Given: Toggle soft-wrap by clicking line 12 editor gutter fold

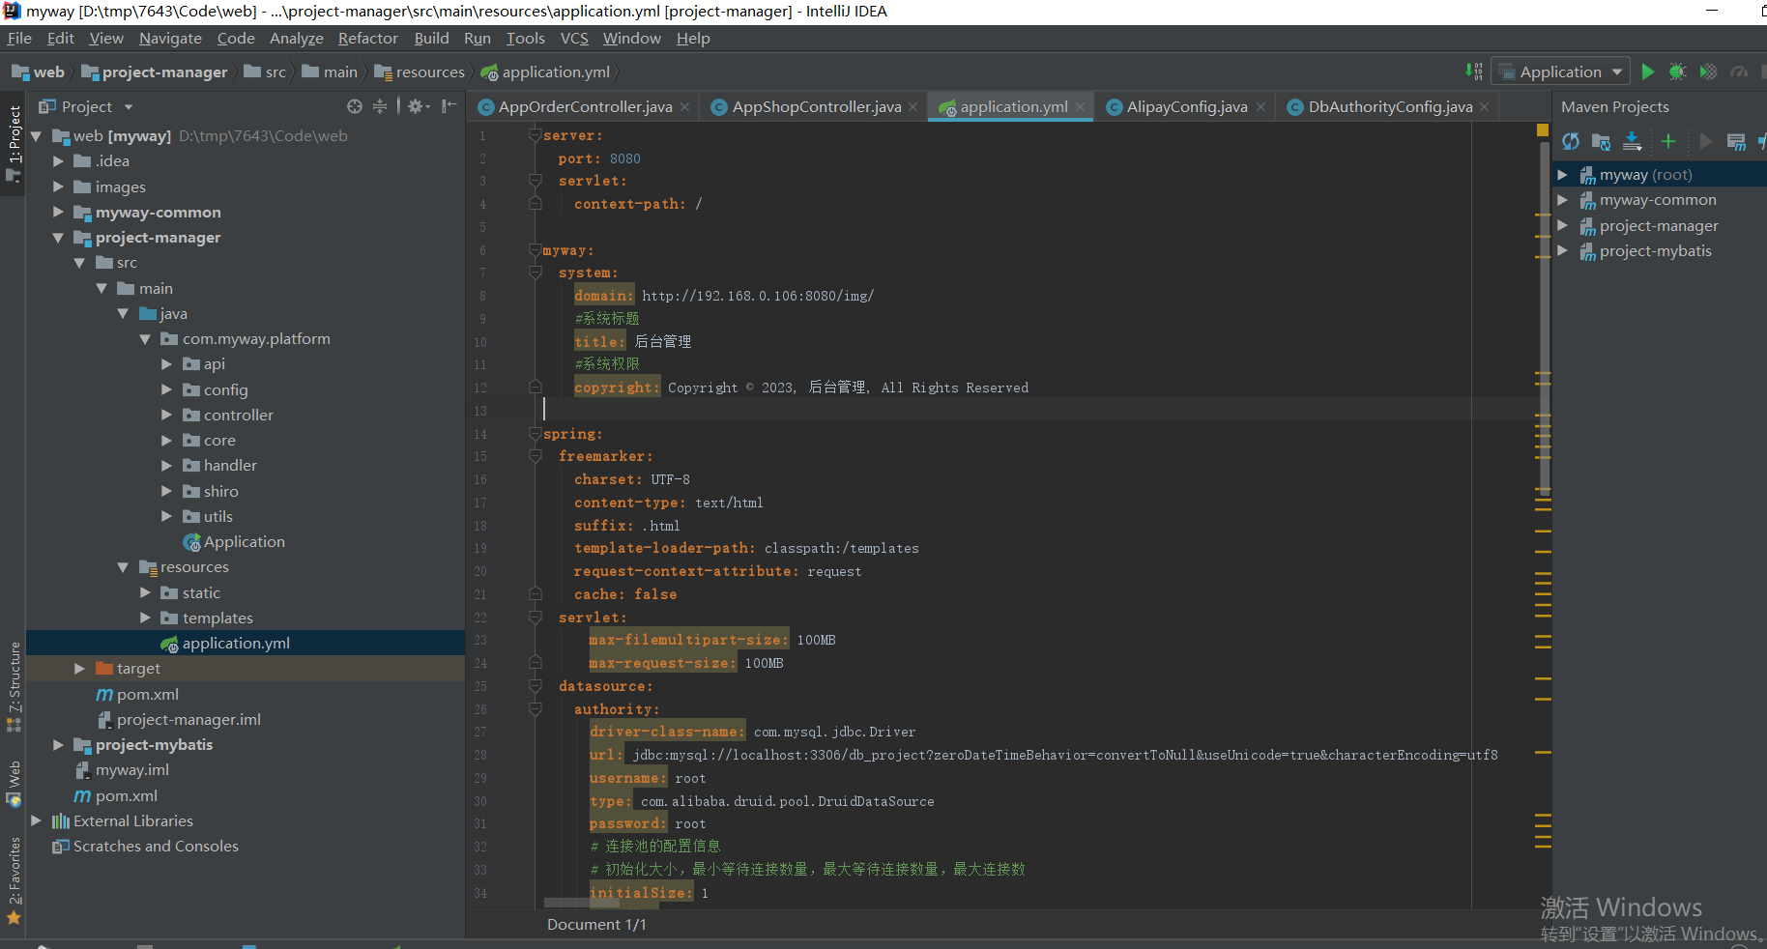Looking at the screenshot, I should pyautogui.click(x=536, y=386).
